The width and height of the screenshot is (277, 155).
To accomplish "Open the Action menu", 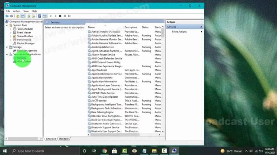I will pyautogui.click(x=17, y=11).
